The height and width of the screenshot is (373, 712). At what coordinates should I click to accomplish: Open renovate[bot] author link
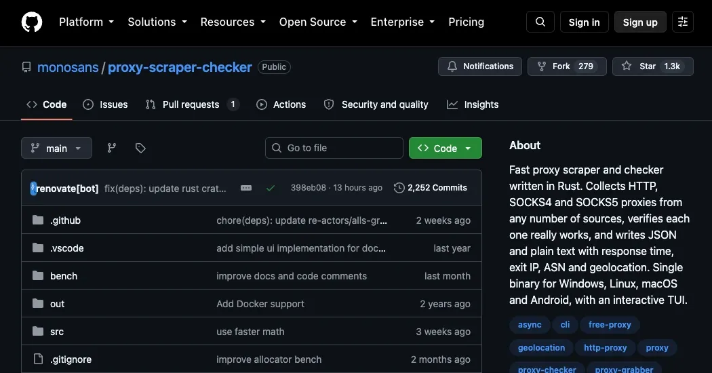(67, 188)
